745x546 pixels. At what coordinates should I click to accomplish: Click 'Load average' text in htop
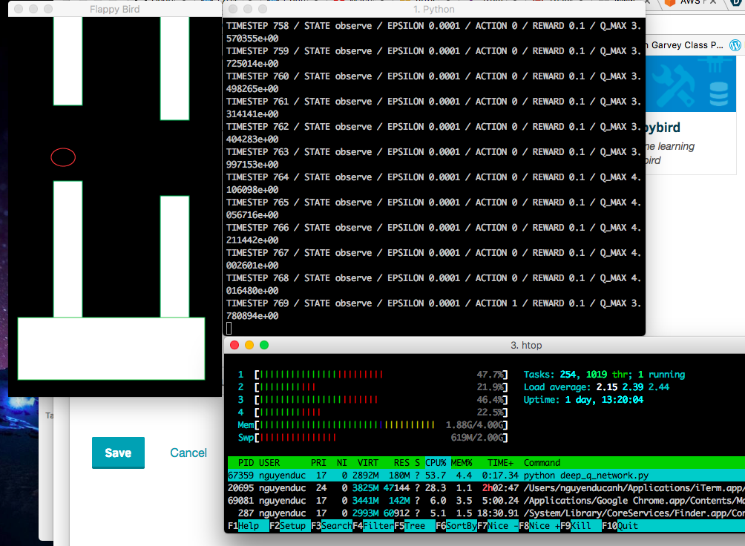tap(557, 387)
